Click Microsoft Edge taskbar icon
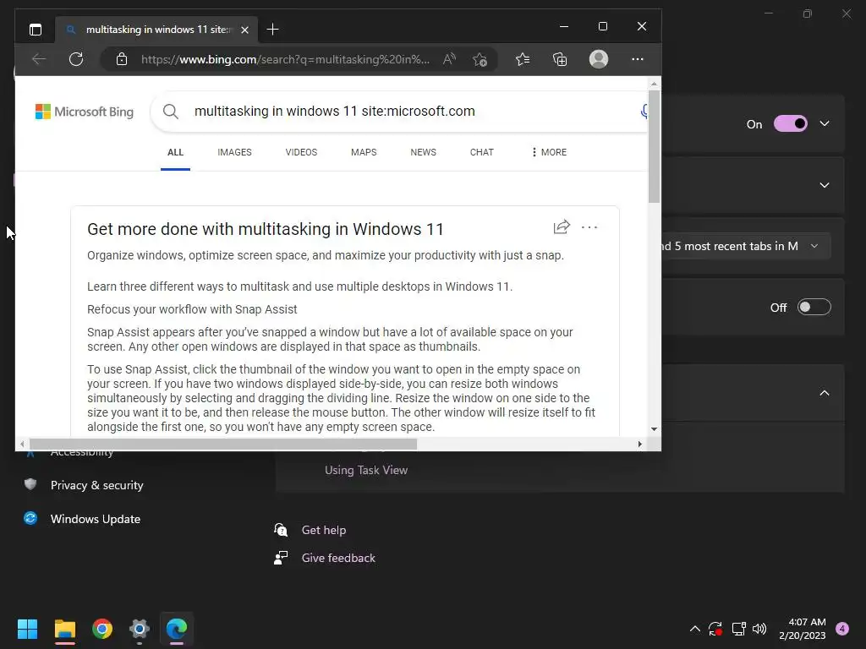Screen dimensions: 866x649 click(x=177, y=629)
